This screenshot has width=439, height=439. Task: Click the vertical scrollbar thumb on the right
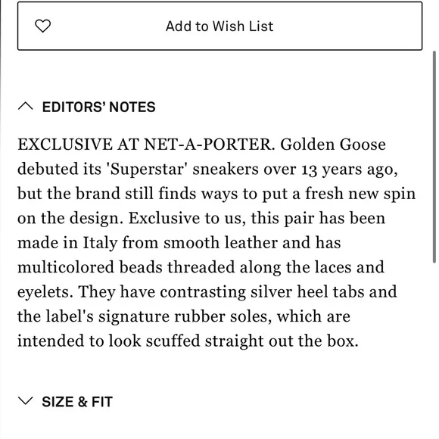(x=434, y=157)
